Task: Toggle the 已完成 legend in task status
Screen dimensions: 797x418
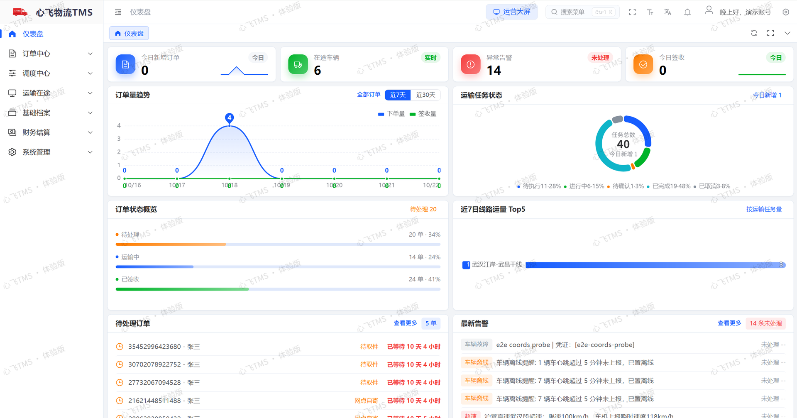Action: pos(669,186)
